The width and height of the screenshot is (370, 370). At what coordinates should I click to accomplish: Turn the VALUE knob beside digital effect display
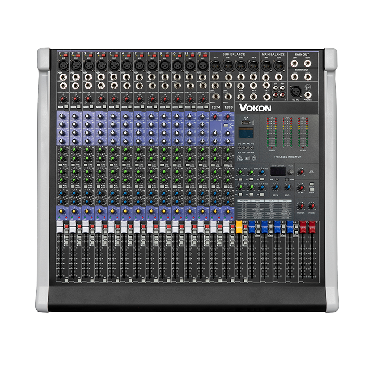290,172
